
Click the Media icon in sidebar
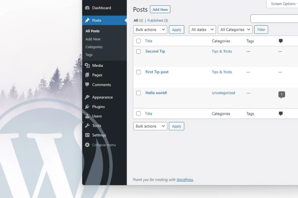point(87,65)
